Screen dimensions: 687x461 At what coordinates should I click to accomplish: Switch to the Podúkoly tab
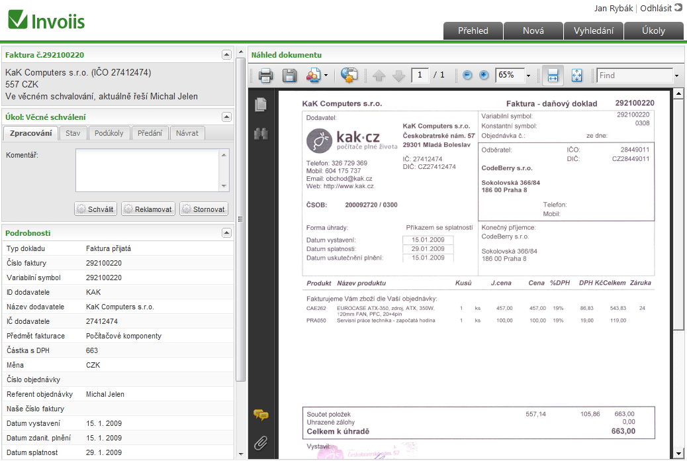(x=109, y=133)
